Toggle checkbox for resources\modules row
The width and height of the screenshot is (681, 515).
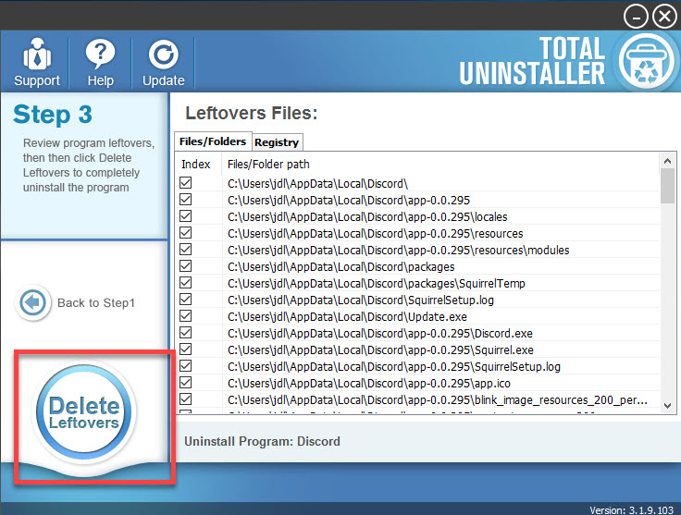[185, 250]
